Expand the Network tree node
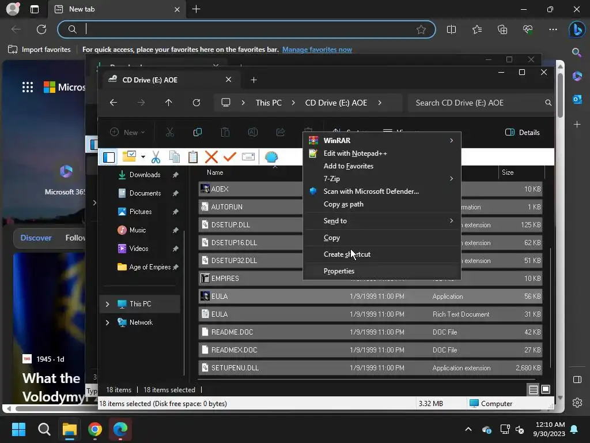The height and width of the screenshot is (443, 590). click(x=107, y=322)
